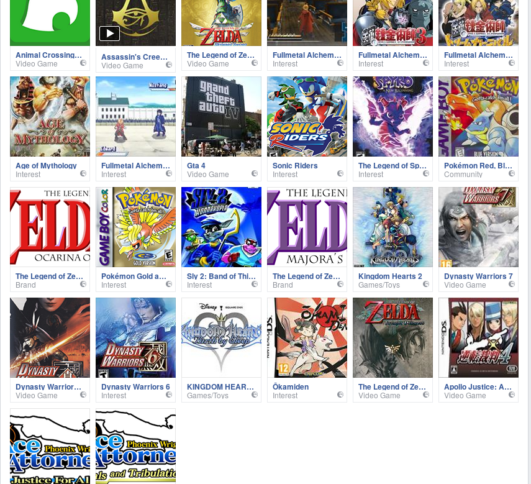Open the KINGDOM HEAR... title link
This screenshot has height=484, width=531.
click(x=220, y=387)
